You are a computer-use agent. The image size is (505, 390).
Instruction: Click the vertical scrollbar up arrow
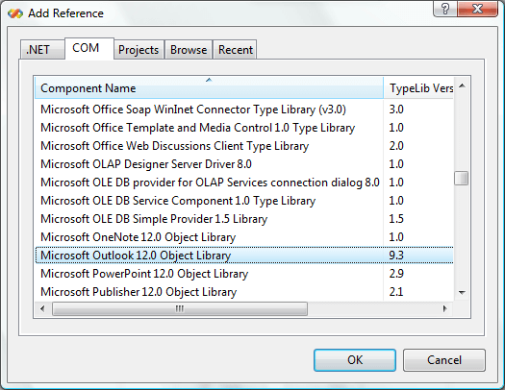[x=462, y=85]
